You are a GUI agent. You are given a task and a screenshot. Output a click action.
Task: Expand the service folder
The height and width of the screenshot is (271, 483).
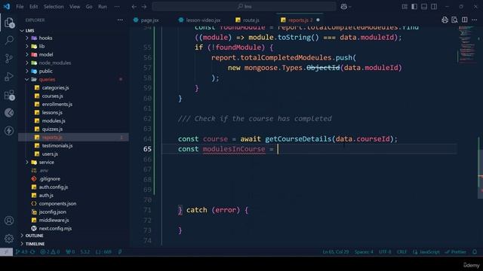click(x=46, y=163)
